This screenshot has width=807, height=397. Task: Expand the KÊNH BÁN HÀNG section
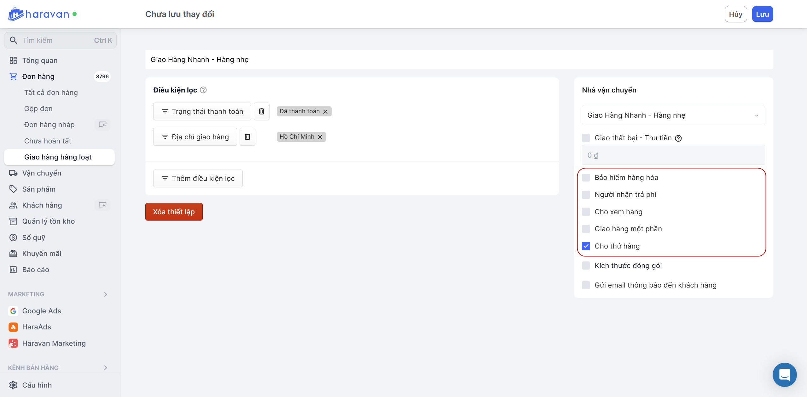106,368
